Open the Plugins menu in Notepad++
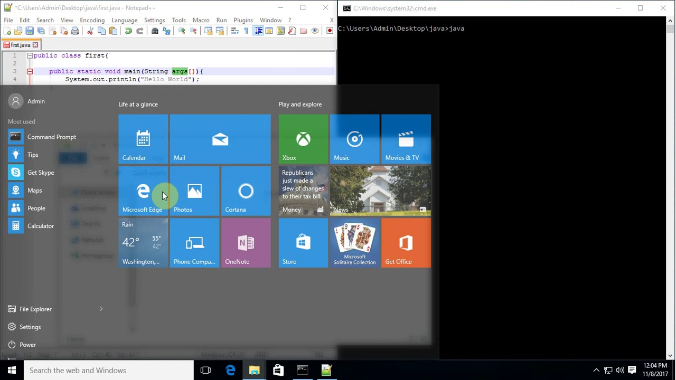The height and width of the screenshot is (380, 676). 243,20
